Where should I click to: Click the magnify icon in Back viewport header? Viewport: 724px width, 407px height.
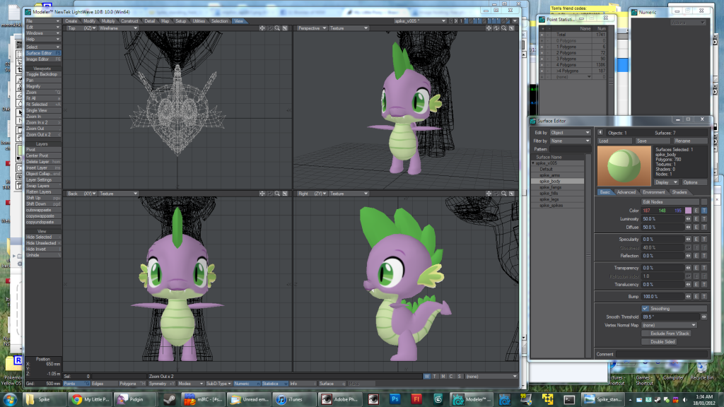[x=277, y=194]
